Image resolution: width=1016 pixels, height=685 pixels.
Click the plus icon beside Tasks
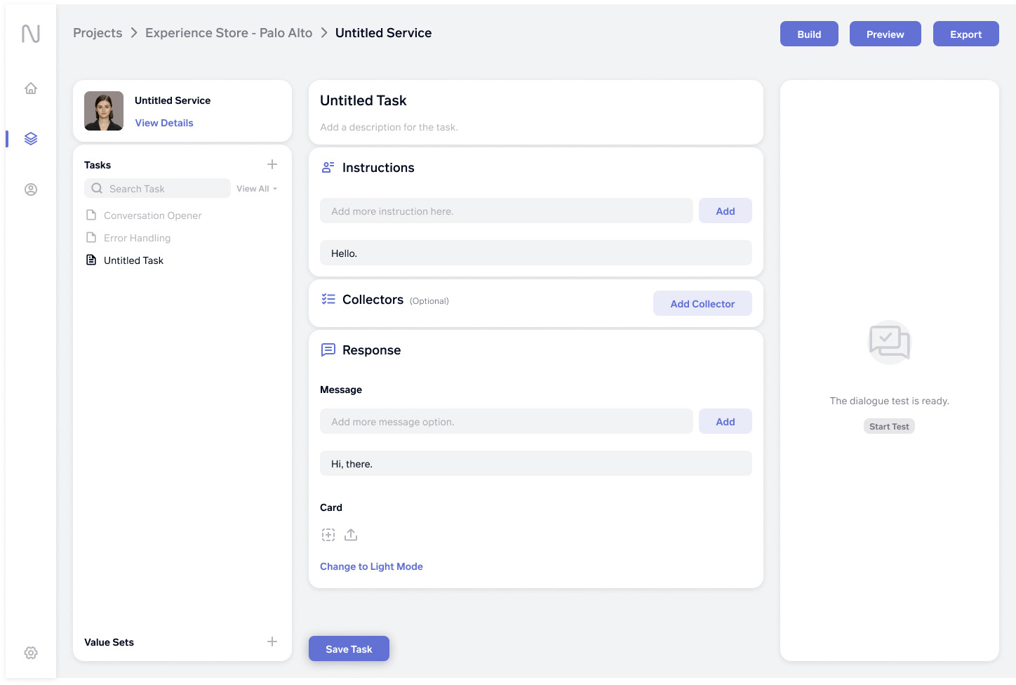[272, 164]
